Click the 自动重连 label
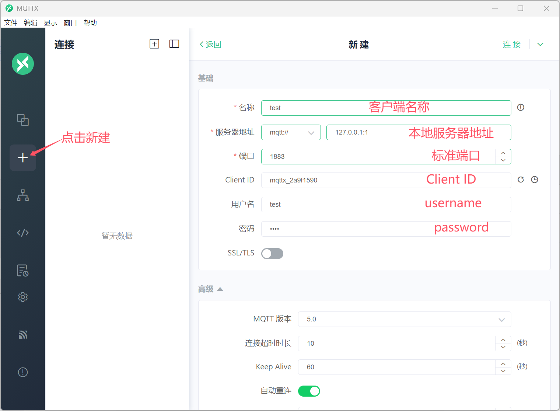This screenshot has width=560, height=411. (276, 391)
